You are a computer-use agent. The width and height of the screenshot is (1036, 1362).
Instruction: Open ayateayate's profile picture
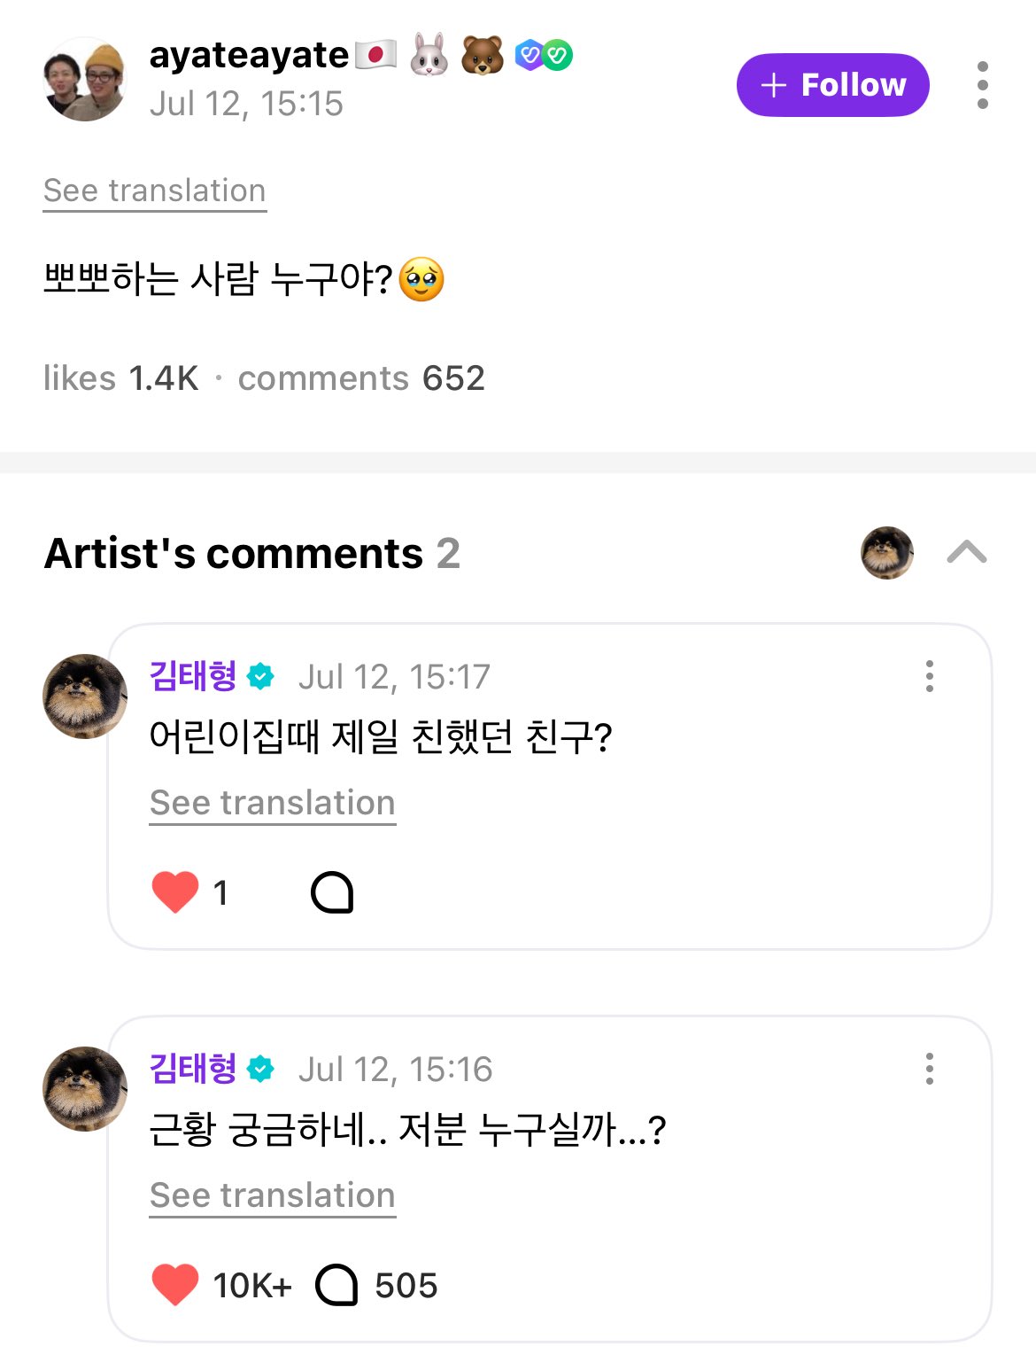(x=85, y=80)
